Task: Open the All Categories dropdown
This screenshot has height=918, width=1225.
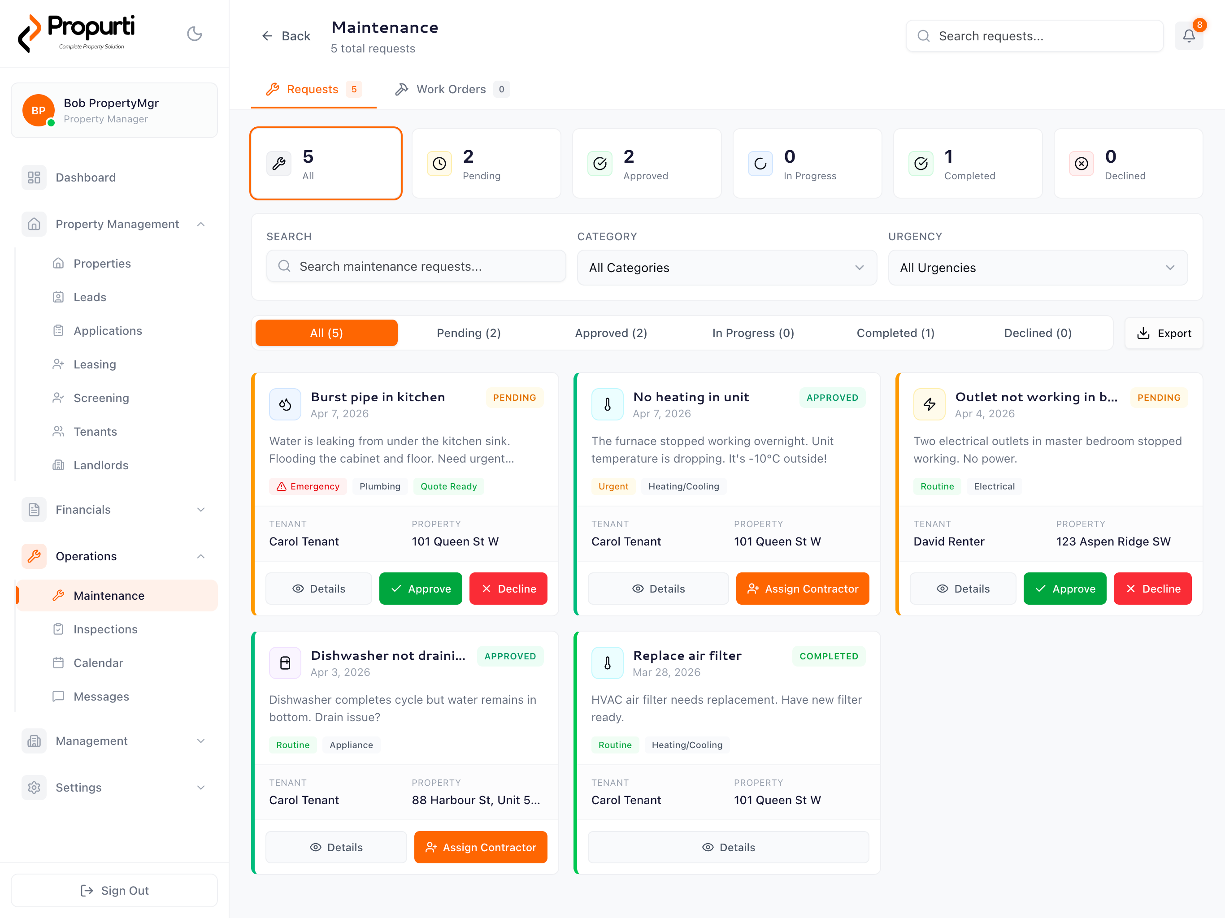Action: (x=726, y=268)
